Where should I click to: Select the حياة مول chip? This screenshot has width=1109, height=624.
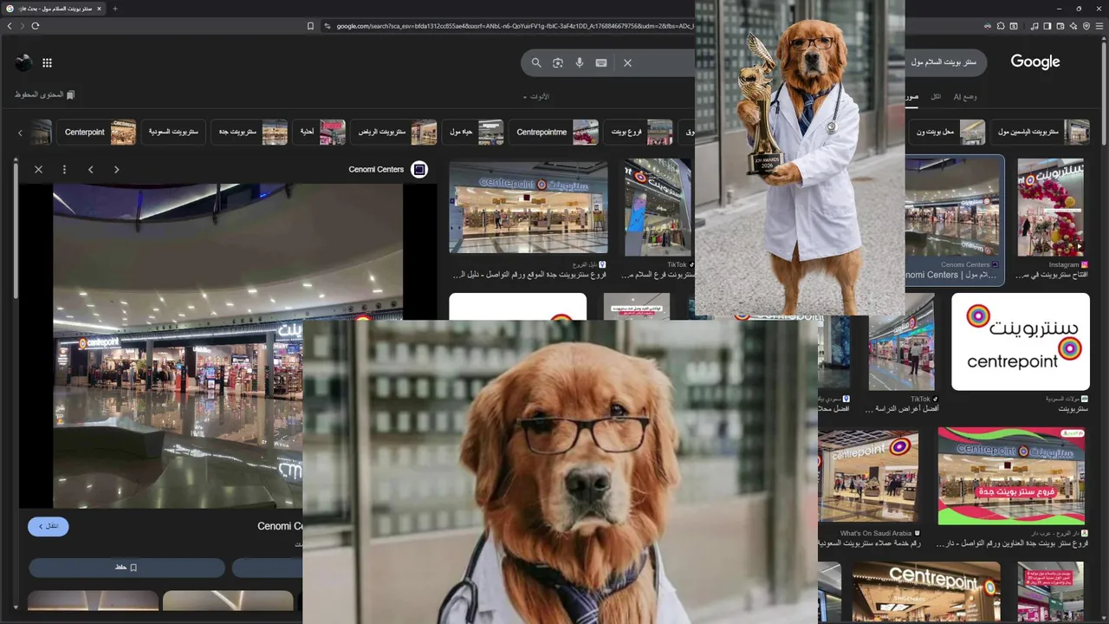pyautogui.click(x=474, y=132)
